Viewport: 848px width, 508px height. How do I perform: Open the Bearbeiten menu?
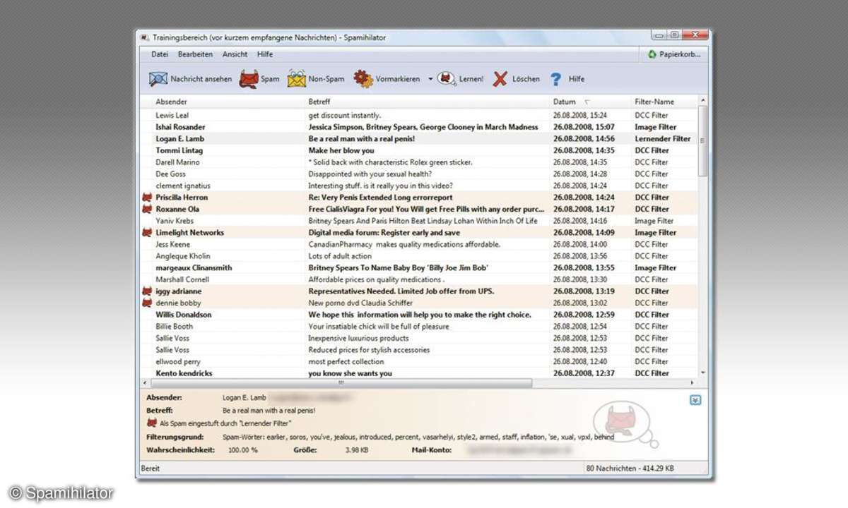[196, 54]
